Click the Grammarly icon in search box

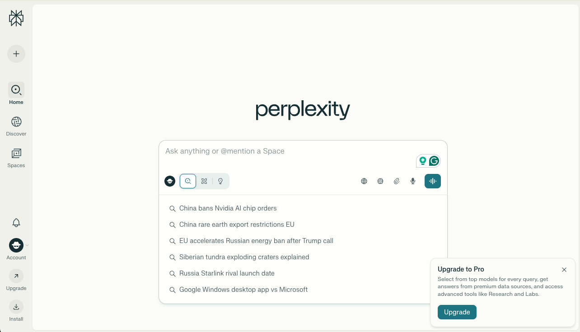434,161
